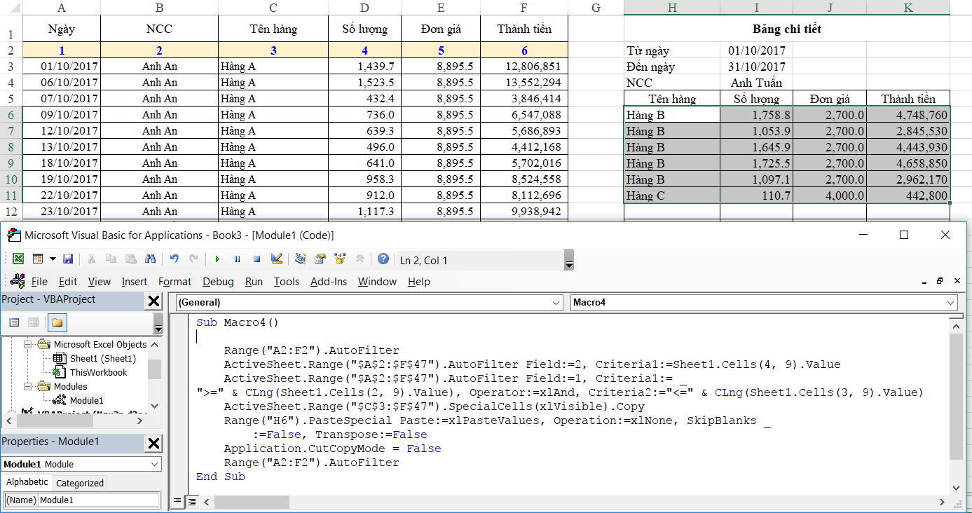Open Properties Window from the toolbar icon
Image resolution: width=972 pixels, height=513 pixels.
tap(320, 259)
